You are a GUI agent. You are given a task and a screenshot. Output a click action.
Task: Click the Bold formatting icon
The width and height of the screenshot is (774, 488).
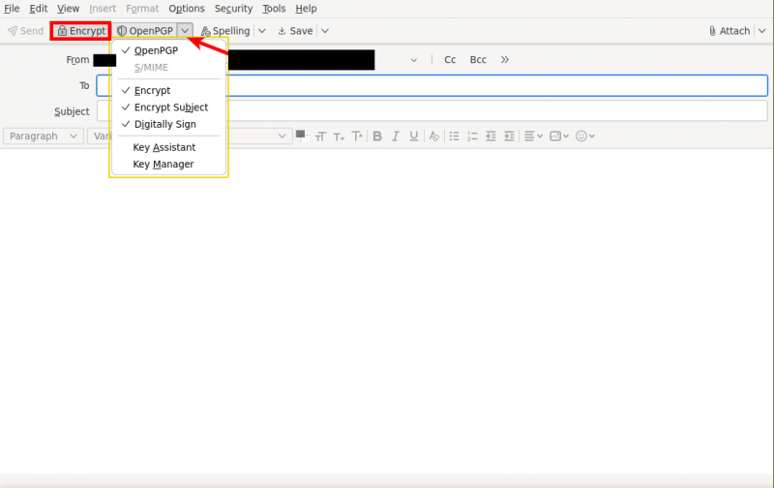pos(377,137)
